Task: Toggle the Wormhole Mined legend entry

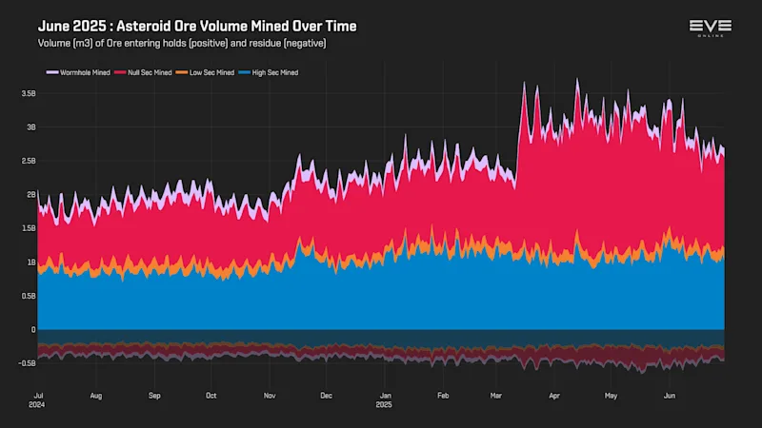Action: (78, 73)
